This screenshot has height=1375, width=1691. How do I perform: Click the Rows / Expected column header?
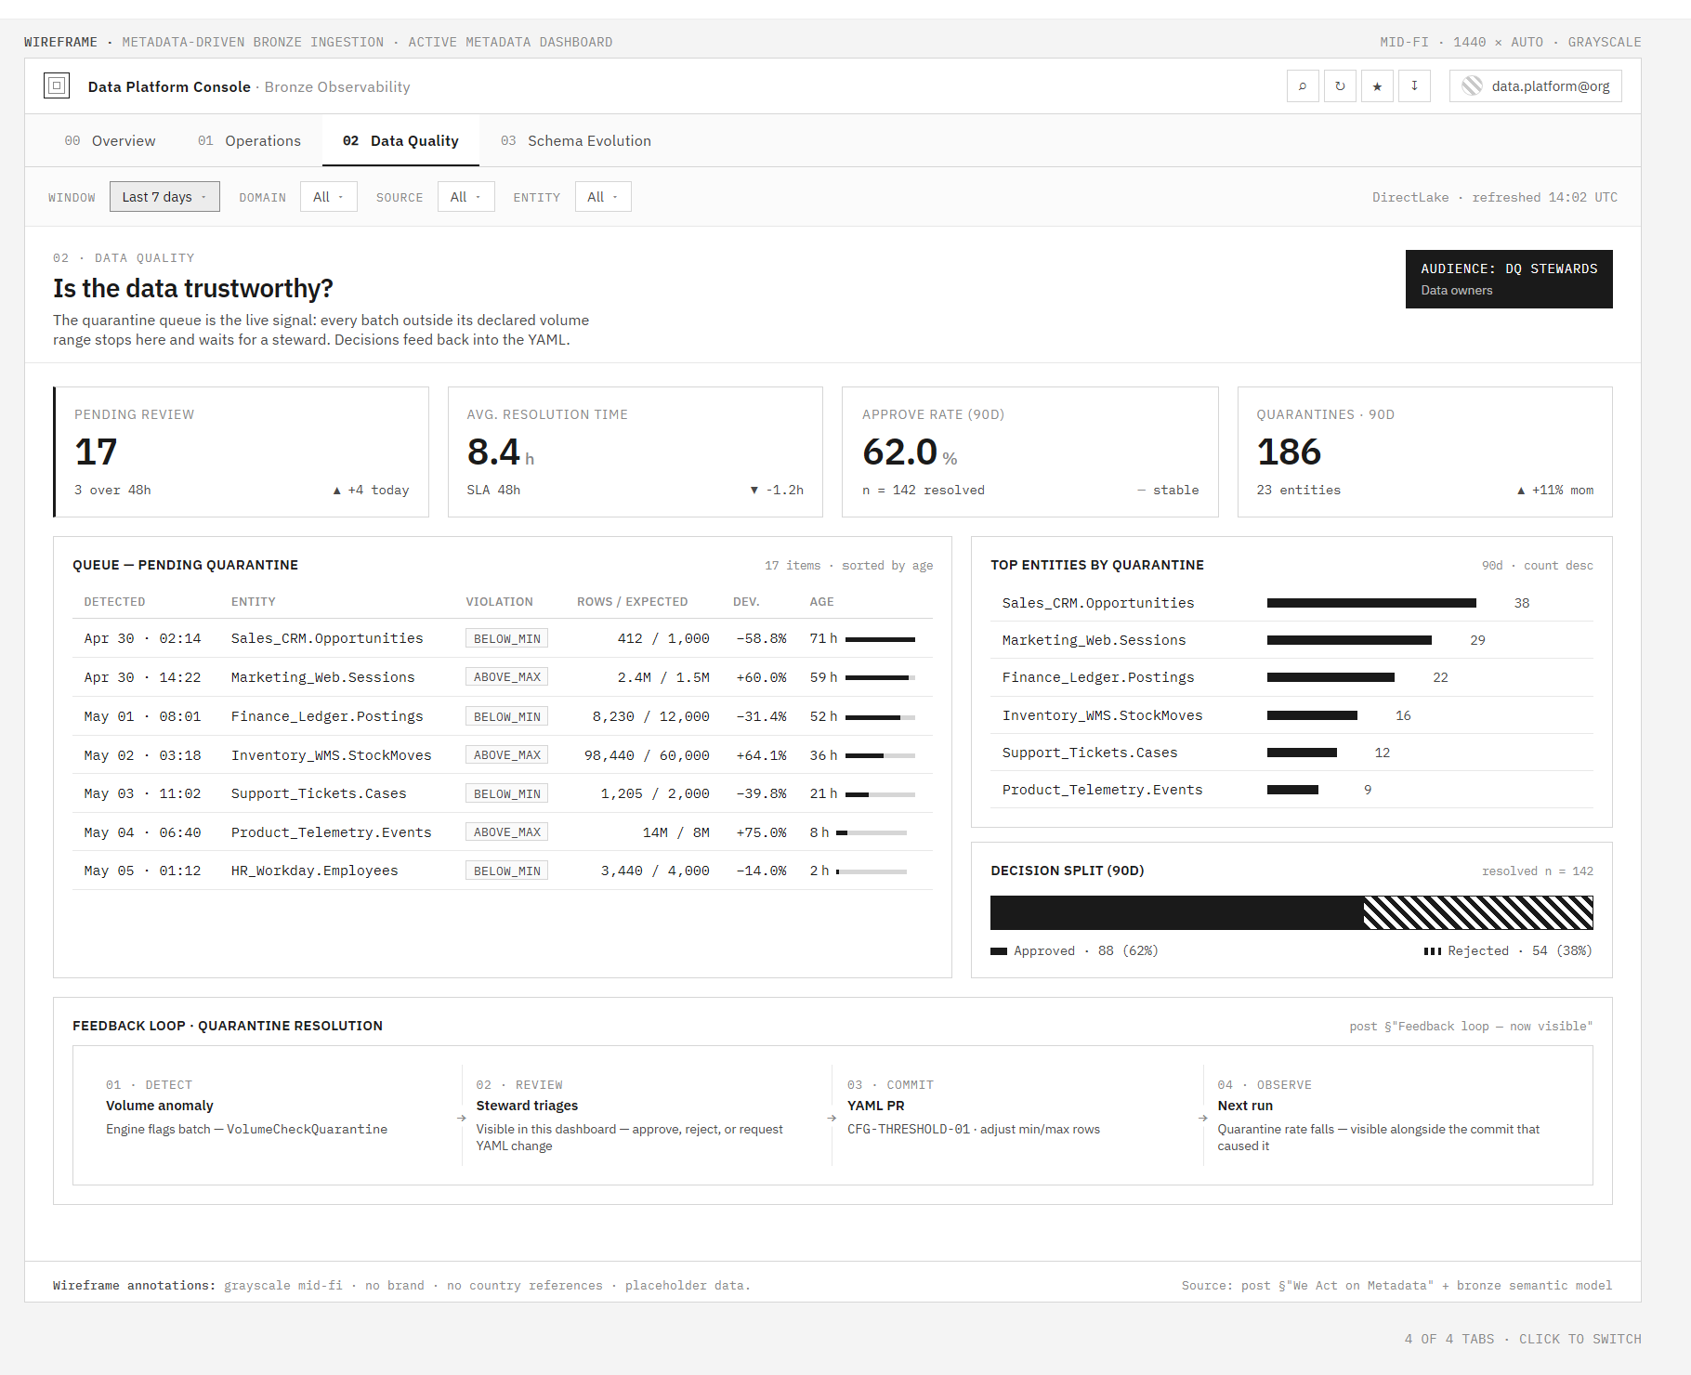coord(632,602)
